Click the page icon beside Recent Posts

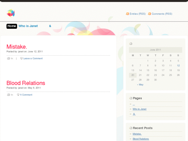[x=131, y=128]
